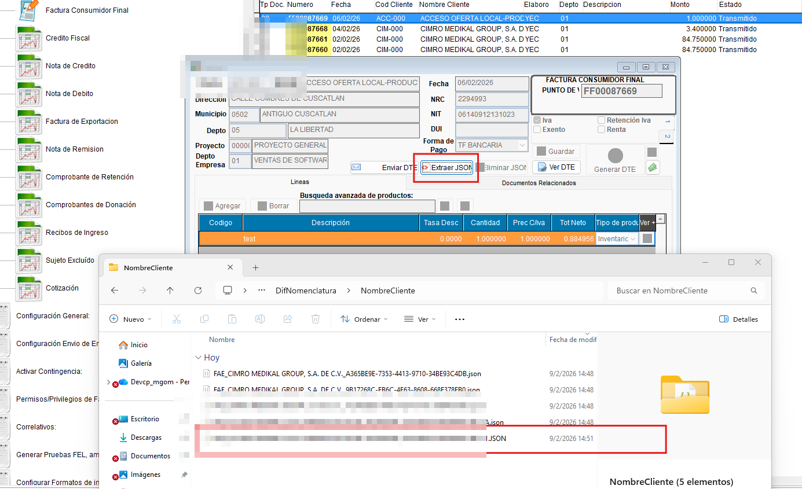802x489 pixels.
Task: Open the Credito Fiscal document icon
Action: (29, 38)
